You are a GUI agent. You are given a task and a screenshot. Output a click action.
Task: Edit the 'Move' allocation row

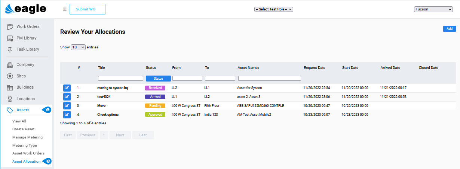(67, 106)
